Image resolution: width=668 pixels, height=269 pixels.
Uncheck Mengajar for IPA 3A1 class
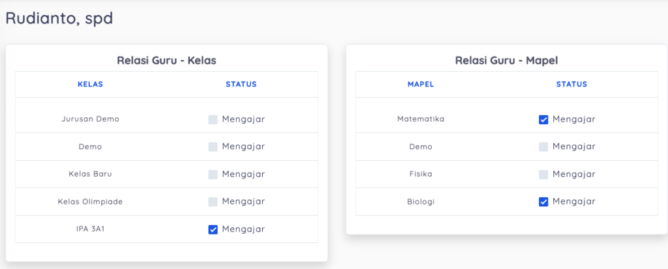213,229
